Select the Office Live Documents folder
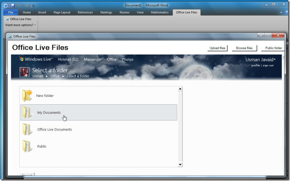This screenshot has height=181, width=290. pyautogui.click(x=99, y=130)
